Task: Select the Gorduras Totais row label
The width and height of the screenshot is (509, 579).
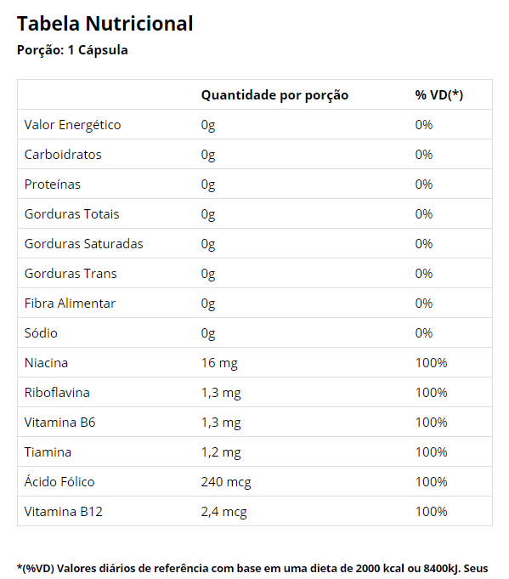Action: (x=71, y=214)
